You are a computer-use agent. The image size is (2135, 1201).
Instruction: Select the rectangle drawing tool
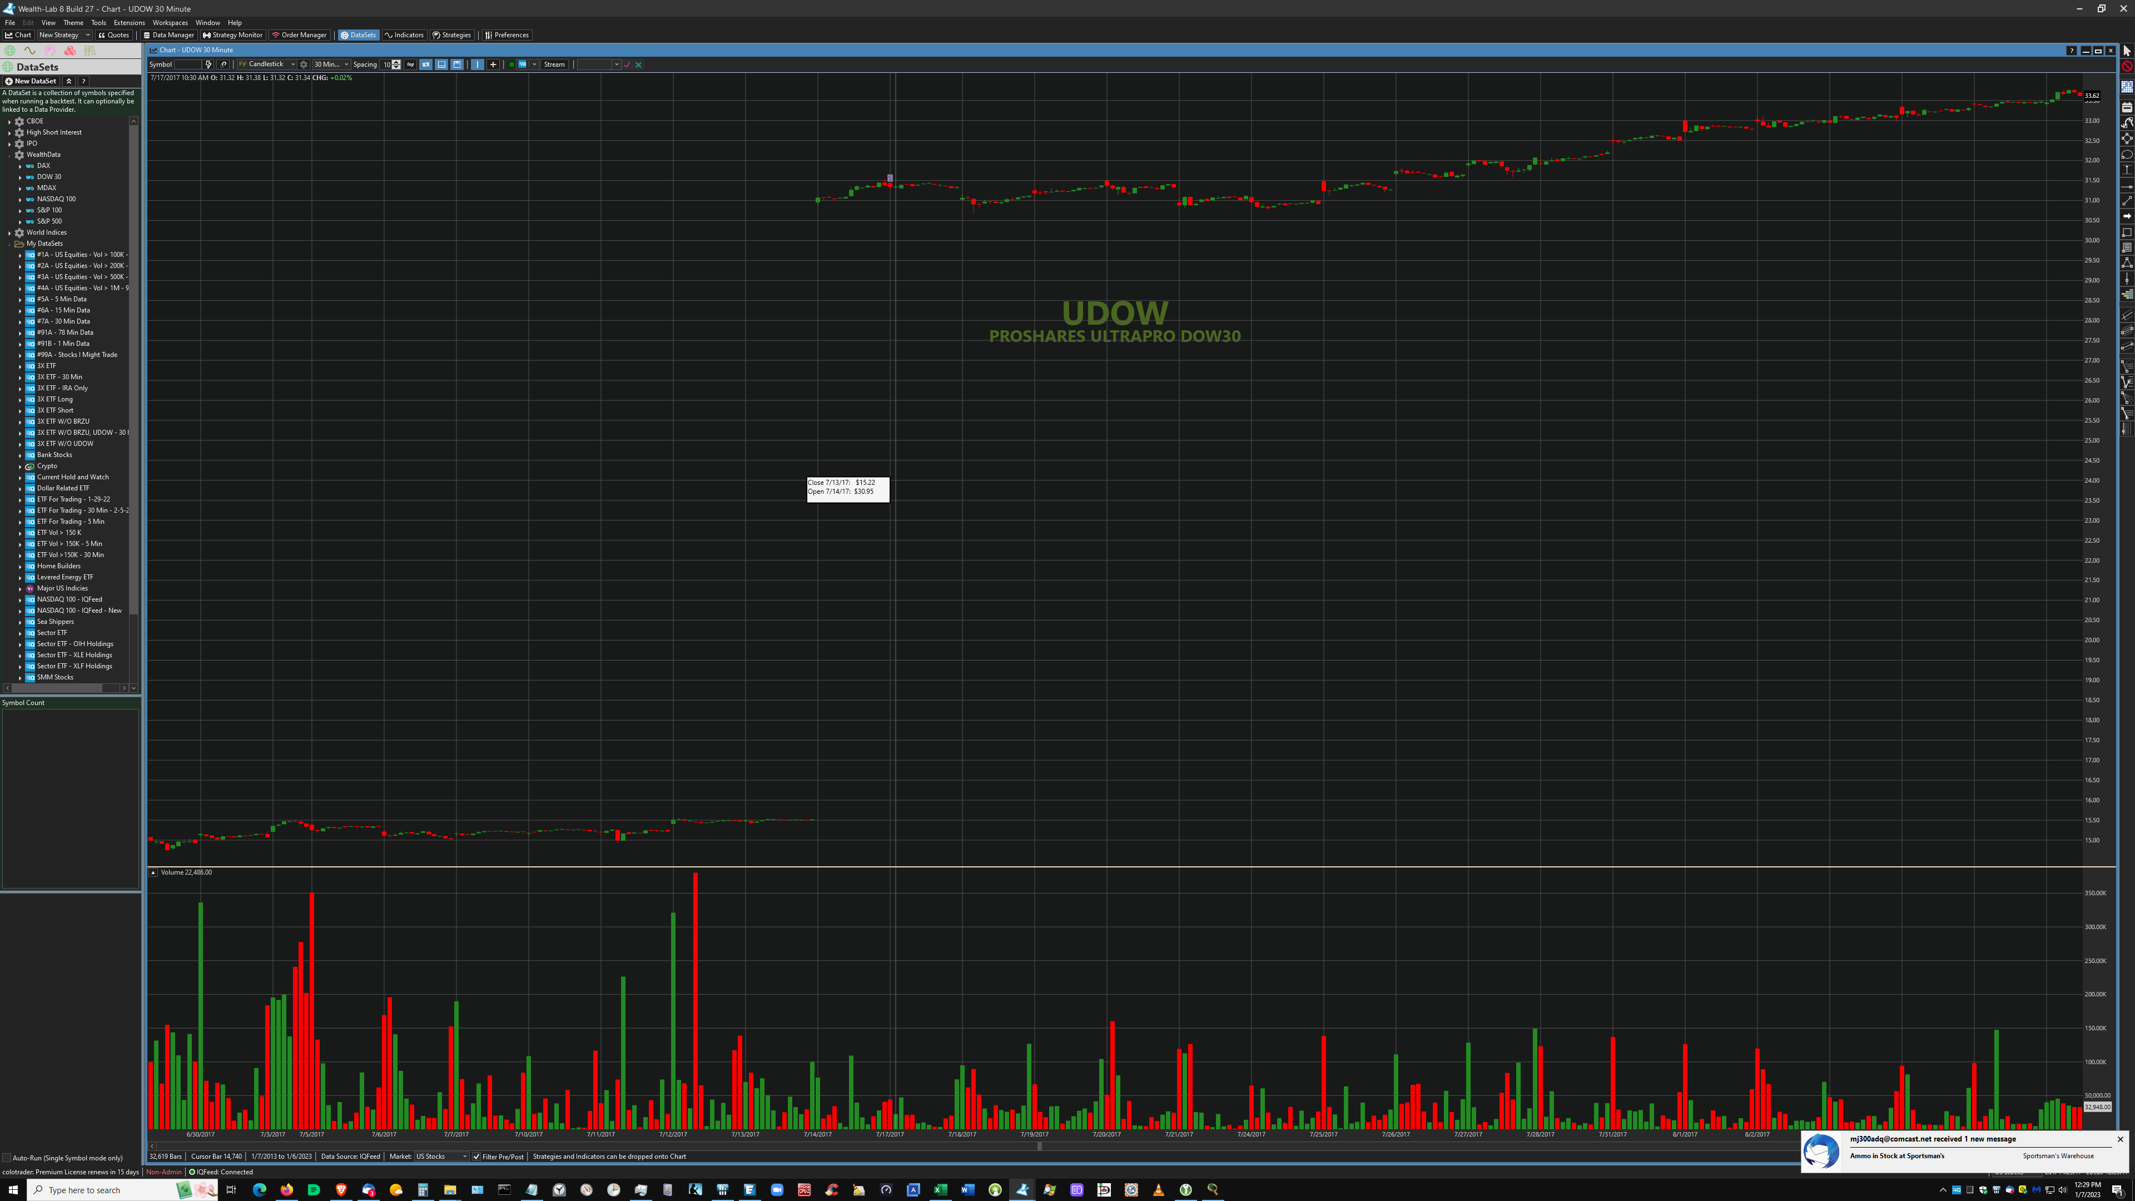tap(2127, 232)
